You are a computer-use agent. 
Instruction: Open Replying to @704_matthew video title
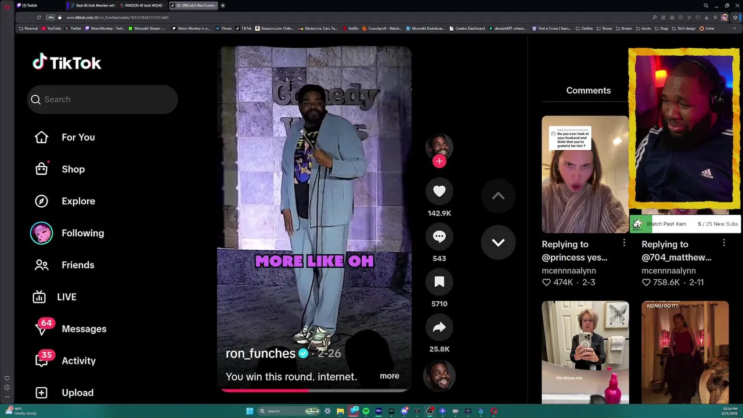pos(676,250)
